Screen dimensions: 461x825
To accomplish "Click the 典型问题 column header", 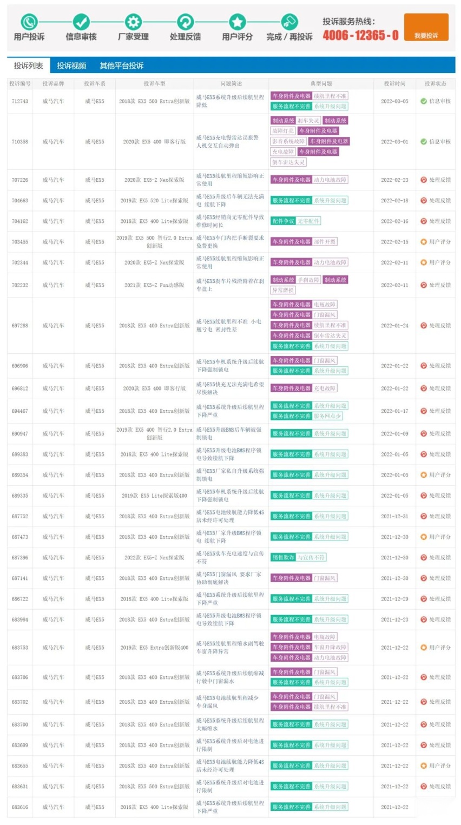I will (x=321, y=84).
